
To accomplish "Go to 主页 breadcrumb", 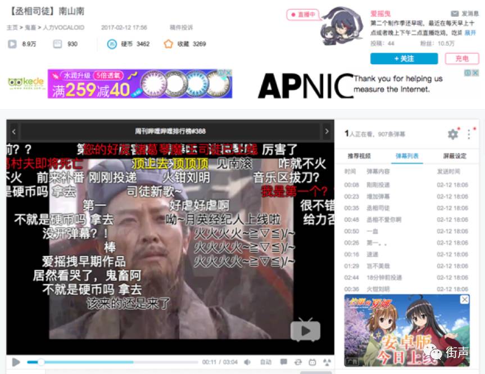I will (12, 28).
